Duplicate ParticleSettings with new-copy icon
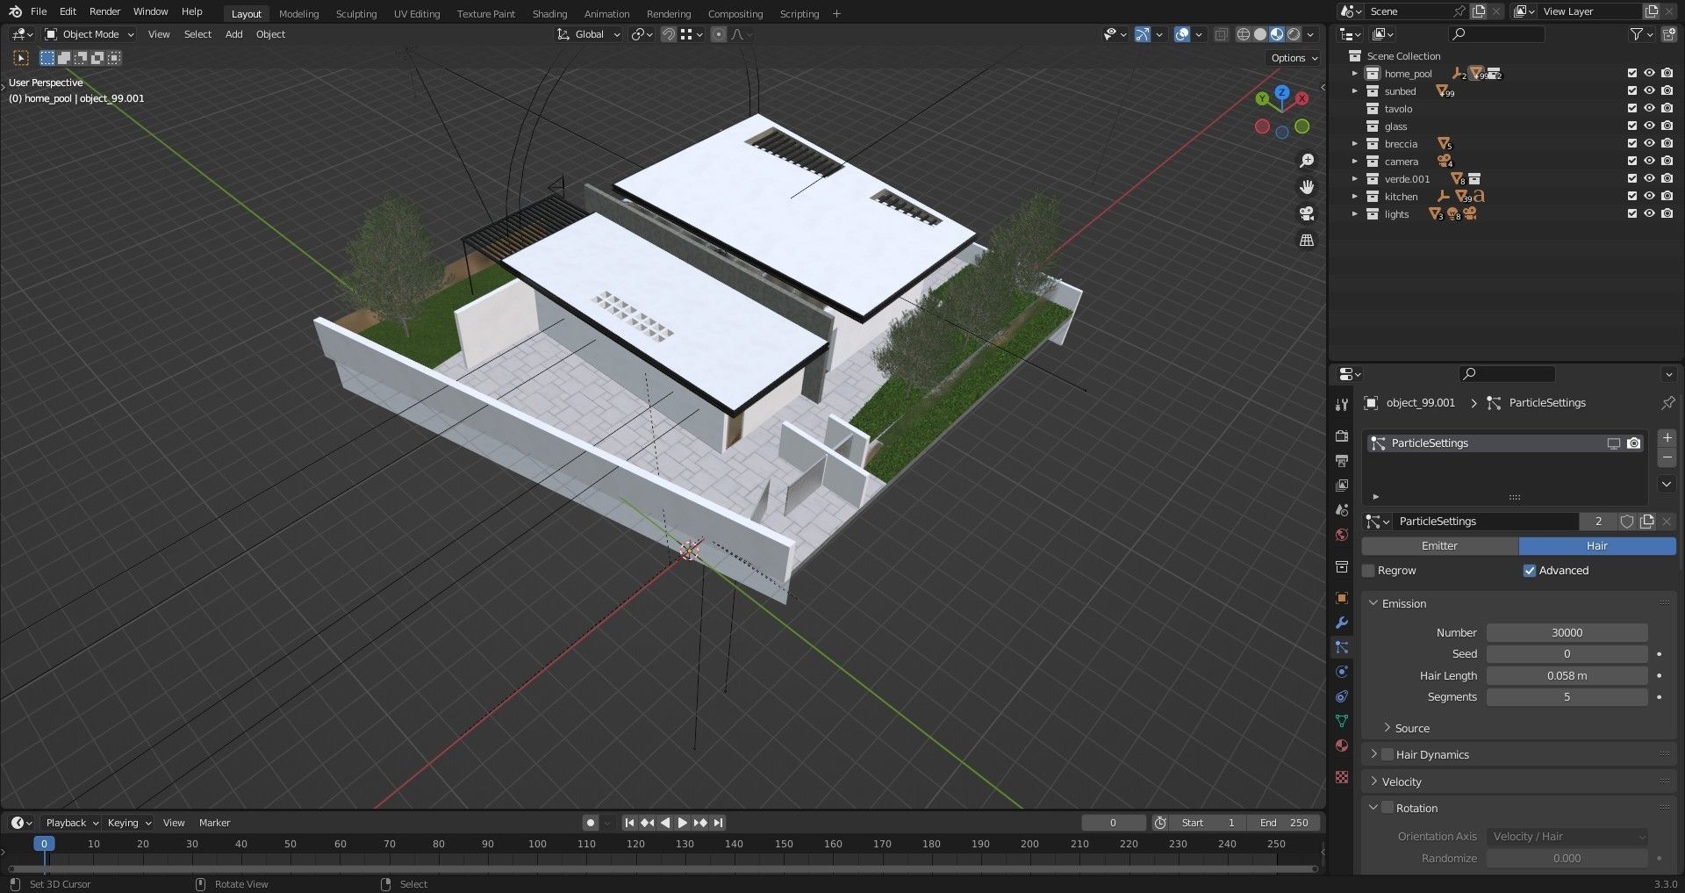Image resolution: width=1685 pixels, height=893 pixels. (1646, 522)
